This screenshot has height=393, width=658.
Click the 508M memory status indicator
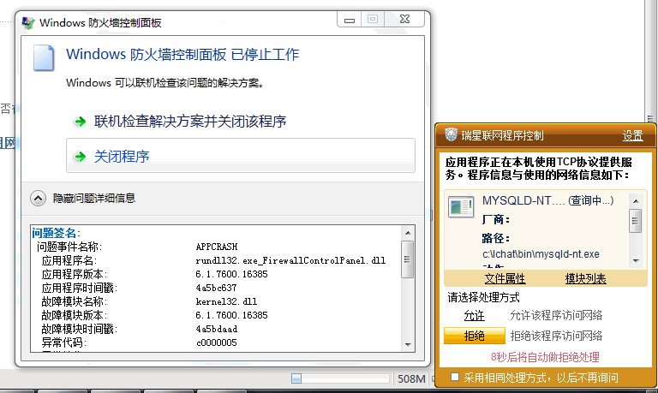pyautogui.click(x=411, y=378)
